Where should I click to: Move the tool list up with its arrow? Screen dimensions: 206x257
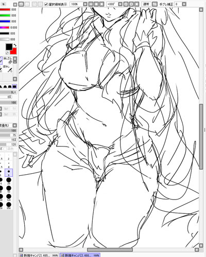point(15,59)
